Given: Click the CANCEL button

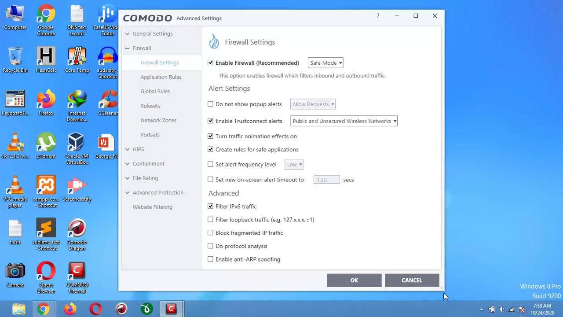Looking at the screenshot, I should 412,280.
